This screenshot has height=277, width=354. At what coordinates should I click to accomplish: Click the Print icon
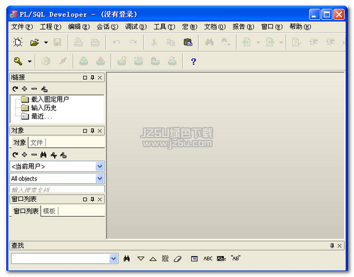pos(78,42)
